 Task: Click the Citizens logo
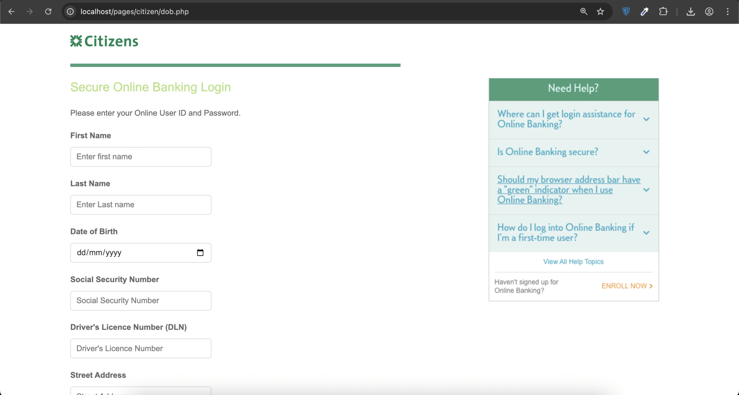[104, 41]
